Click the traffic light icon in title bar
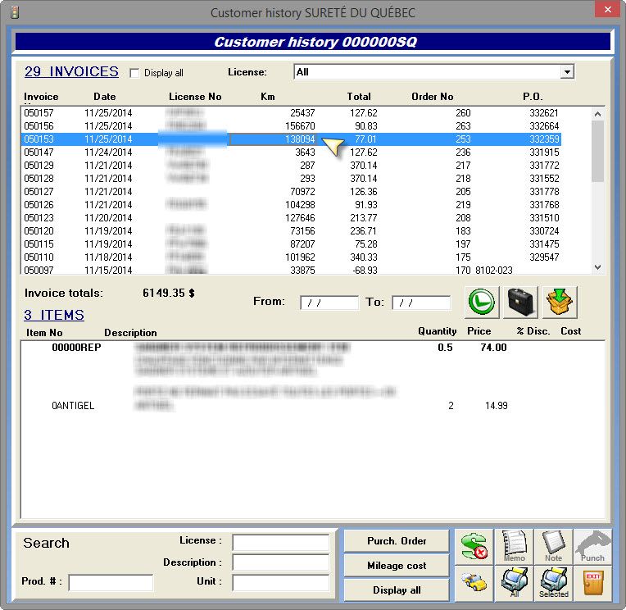This screenshot has width=626, height=610. click(x=15, y=12)
